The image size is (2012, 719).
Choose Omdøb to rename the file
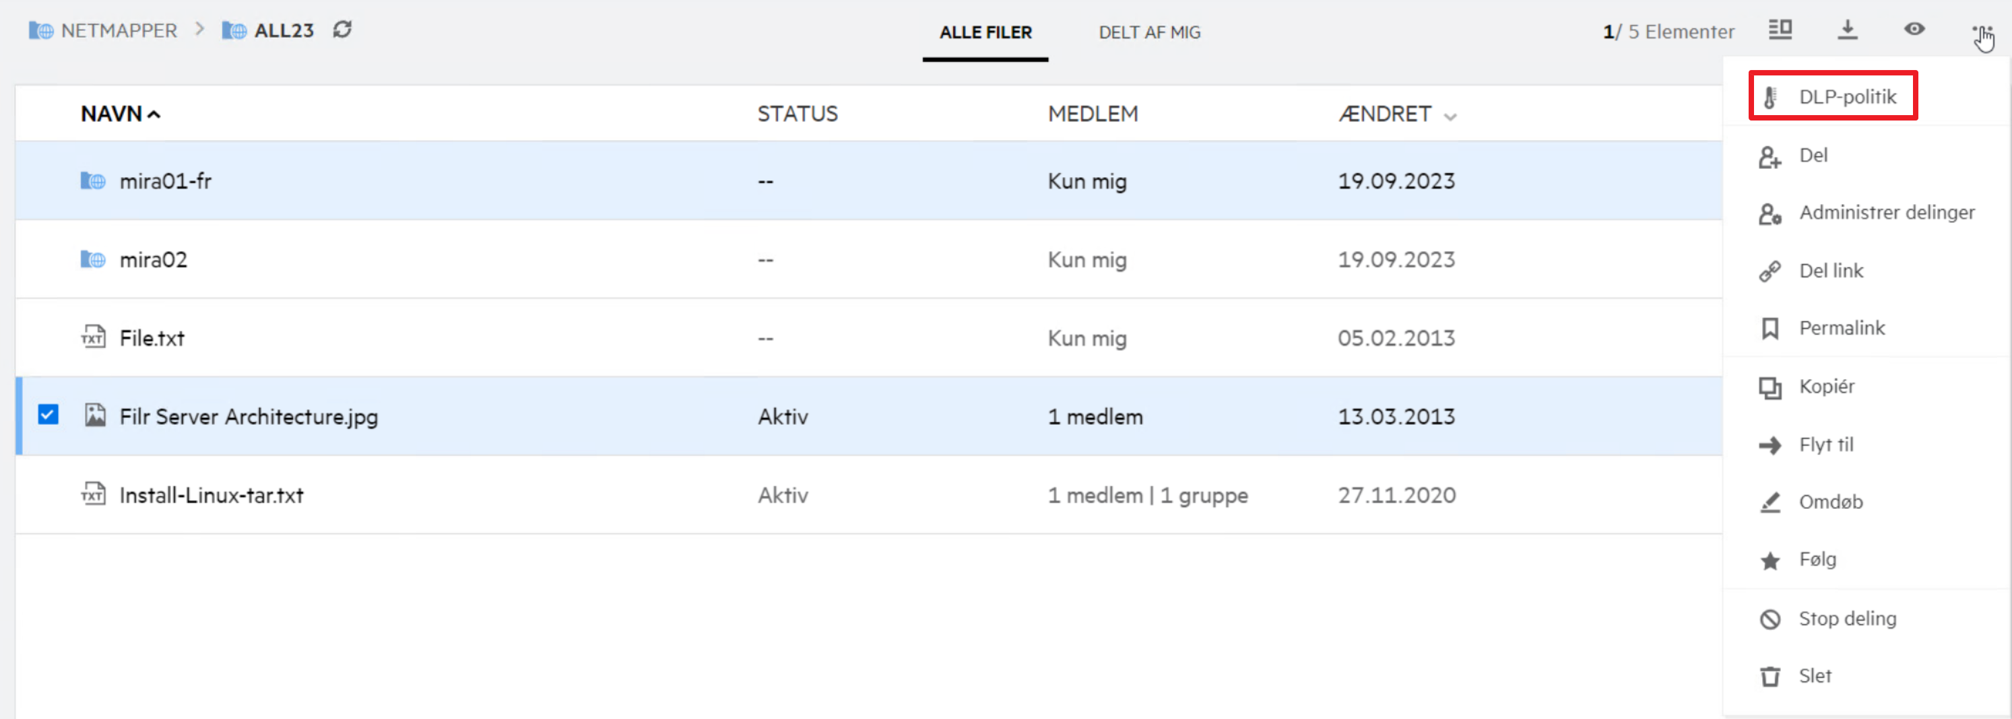coord(1830,502)
